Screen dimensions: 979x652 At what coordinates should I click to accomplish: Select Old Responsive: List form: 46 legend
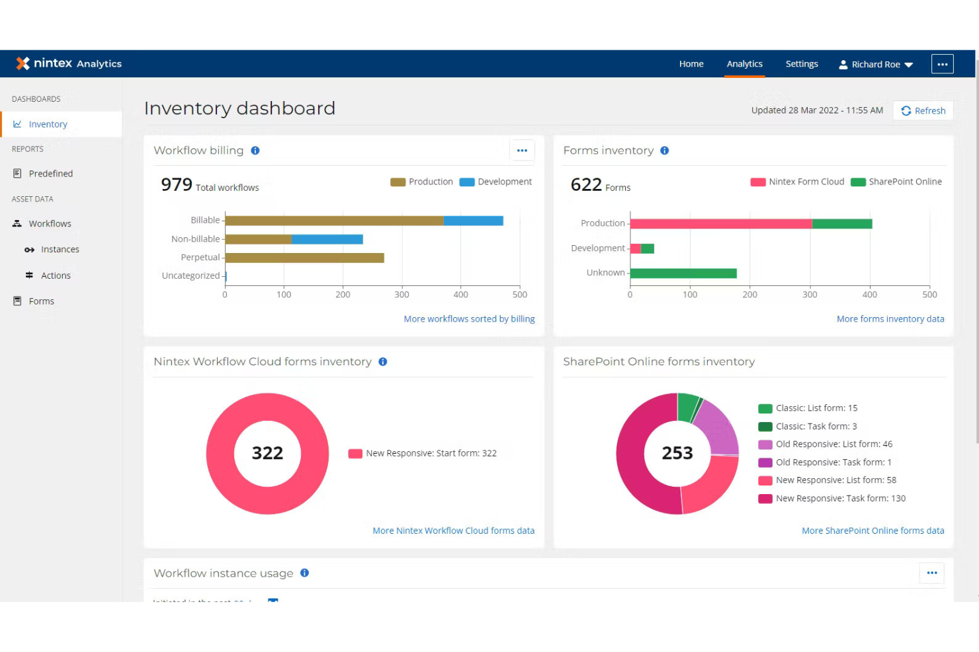point(826,445)
